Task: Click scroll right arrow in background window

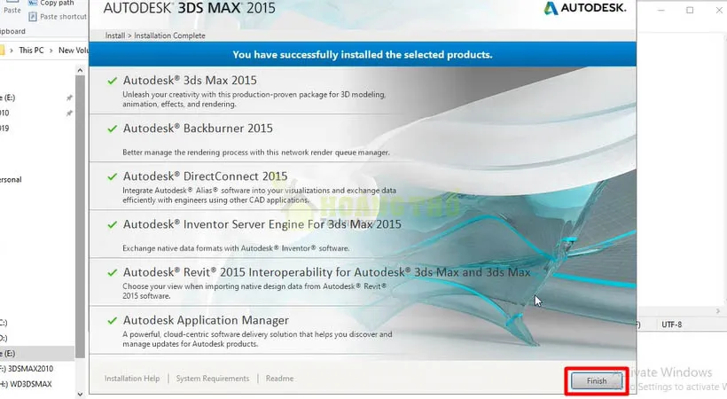Action: coord(718,311)
